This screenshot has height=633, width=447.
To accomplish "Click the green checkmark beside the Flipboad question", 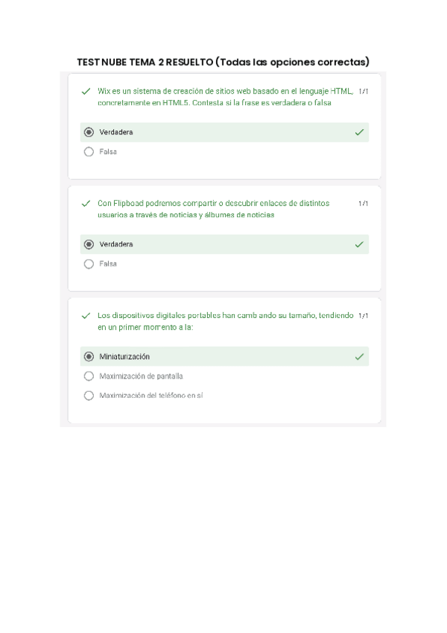I will 86,203.
